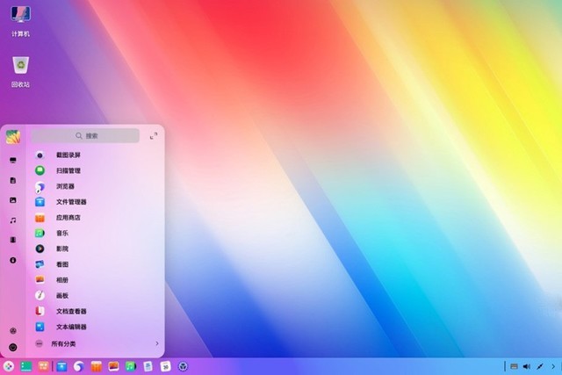Open Computer from the launcher sidebar monitor icon
The image size is (562, 375).
[x=13, y=160]
